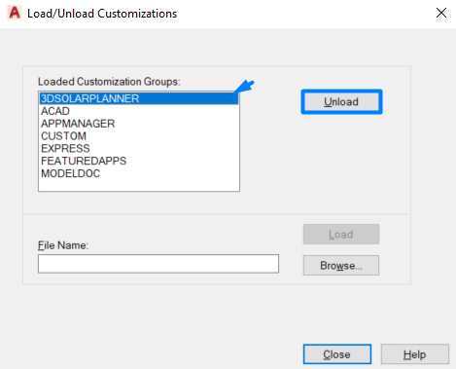The image size is (456, 369).
Task: Select 3DSOLARPLANNER in the customization groups list
Action: [139, 98]
